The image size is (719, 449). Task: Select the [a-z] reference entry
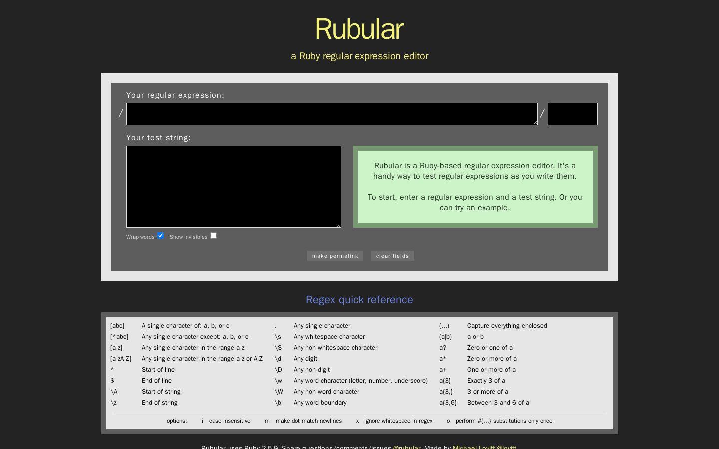click(x=116, y=348)
